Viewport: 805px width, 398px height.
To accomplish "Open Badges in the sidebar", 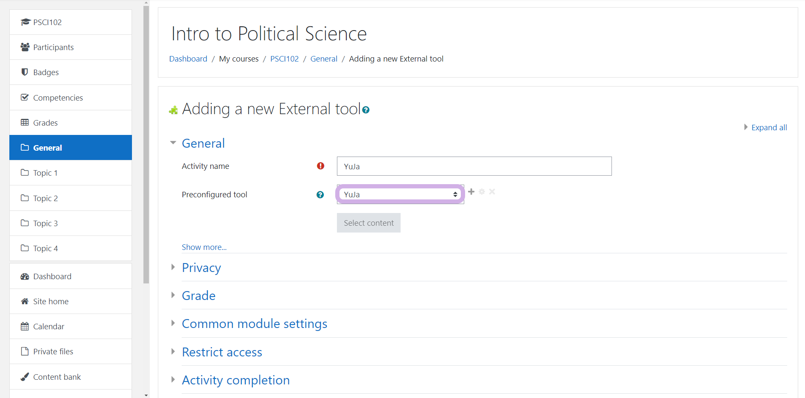I will pyautogui.click(x=46, y=72).
